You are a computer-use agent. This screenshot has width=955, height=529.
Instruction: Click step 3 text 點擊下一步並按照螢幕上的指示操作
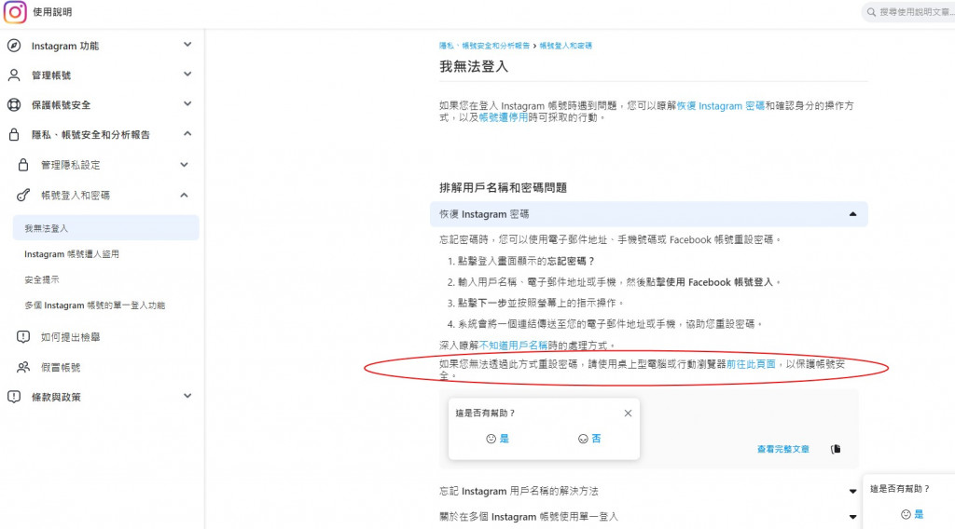541,303
